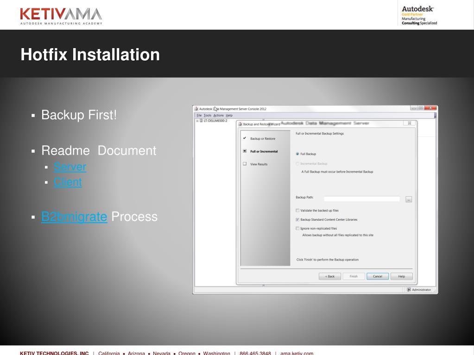Click into the Backup Path field

click(x=361, y=199)
